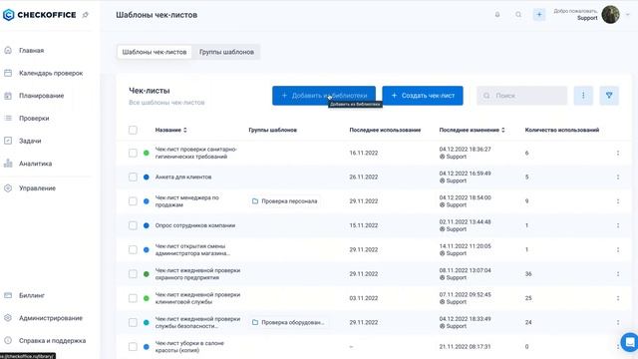Open Чек-лист открытия смены администратора магазина
Screen dimensions: 638x359
click(x=192, y=250)
